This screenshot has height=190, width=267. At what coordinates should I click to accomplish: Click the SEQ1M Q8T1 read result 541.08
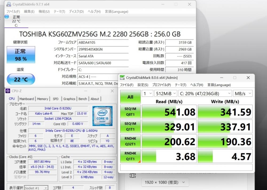[169, 112]
